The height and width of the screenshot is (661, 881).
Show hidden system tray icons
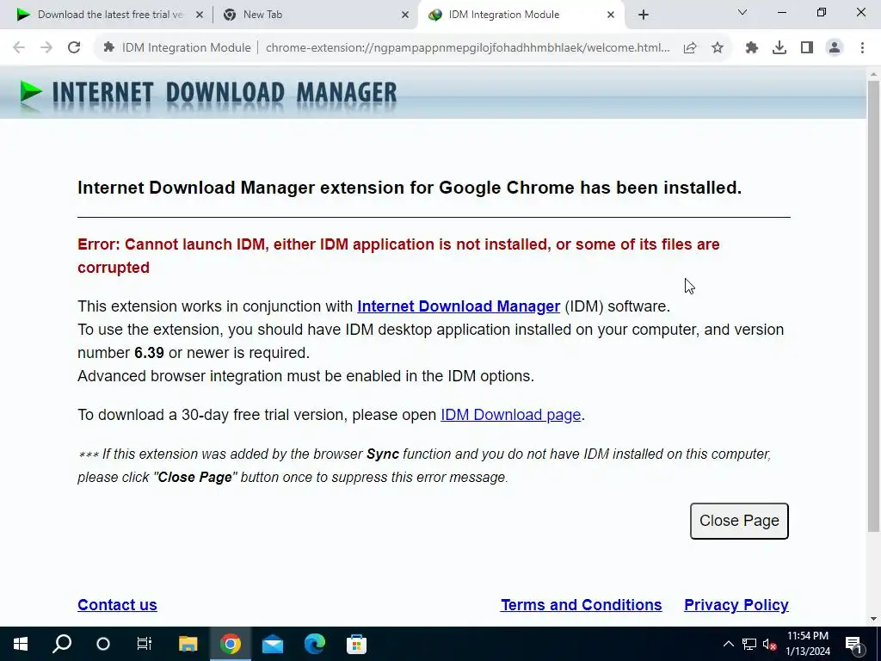(728, 644)
